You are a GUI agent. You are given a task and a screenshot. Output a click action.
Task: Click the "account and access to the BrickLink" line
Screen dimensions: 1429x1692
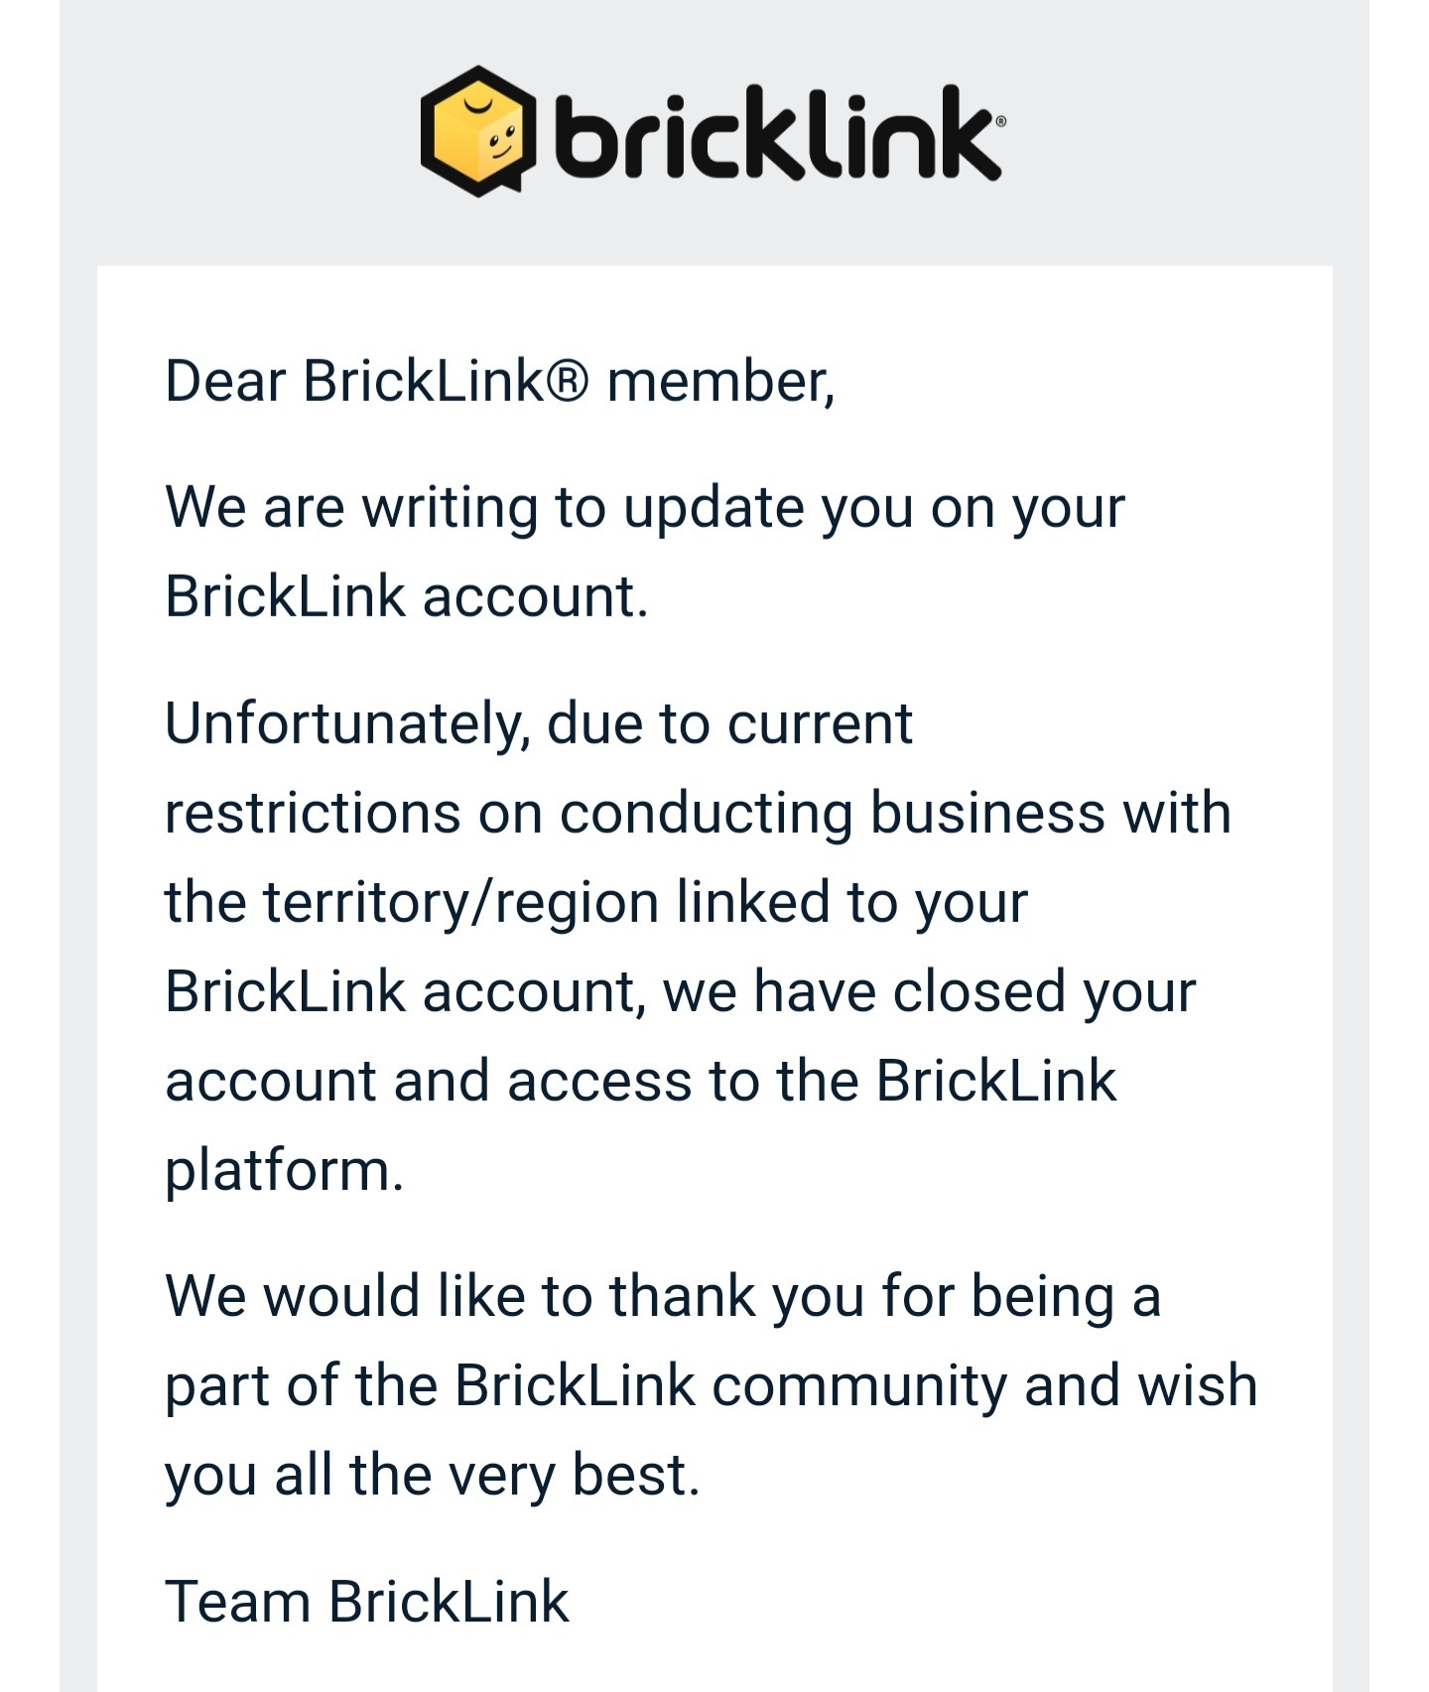pyautogui.click(x=641, y=1081)
